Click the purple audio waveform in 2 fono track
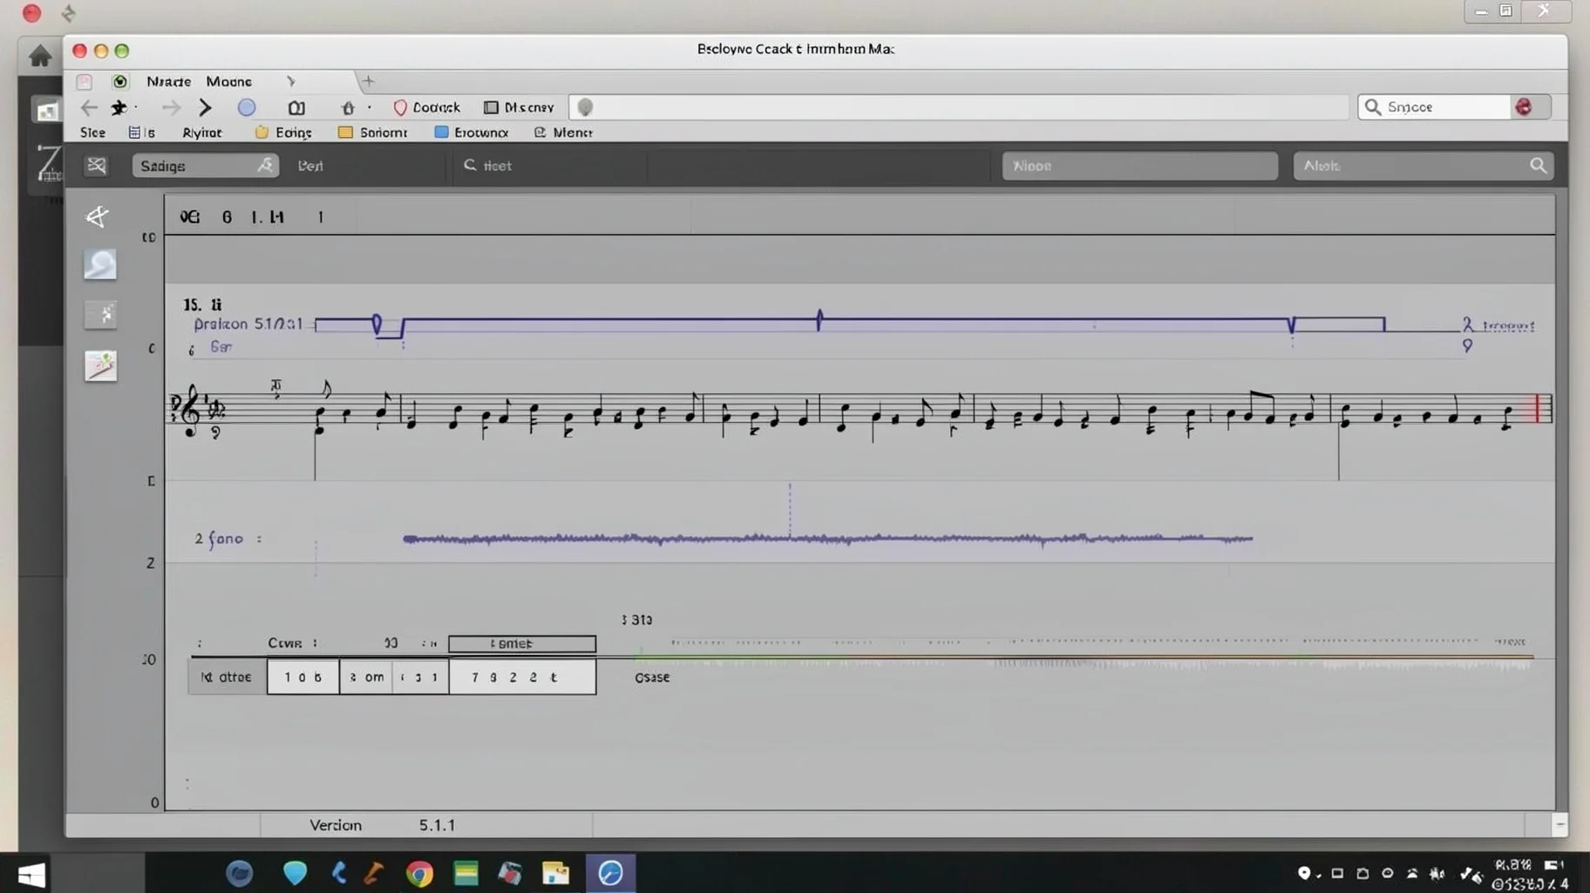Viewport: 1590px width, 893px height. [x=827, y=539]
